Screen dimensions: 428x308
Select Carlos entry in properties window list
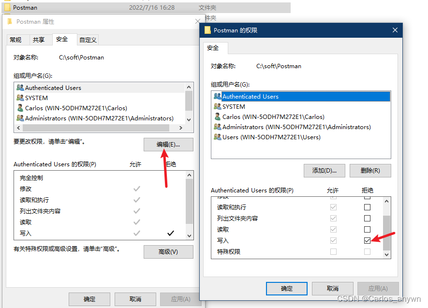76,108
